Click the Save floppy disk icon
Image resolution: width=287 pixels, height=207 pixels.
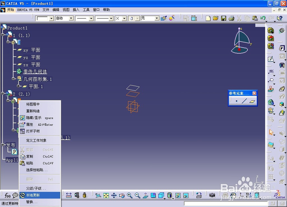click(224, 18)
